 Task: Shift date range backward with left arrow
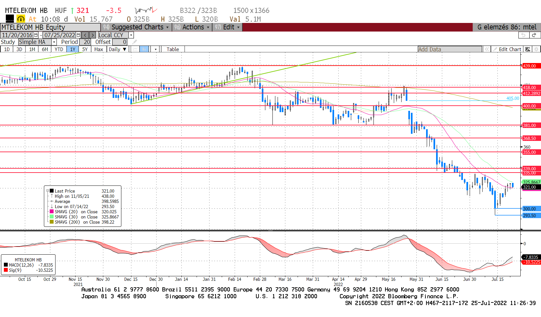pyautogui.click(x=85, y=35)
